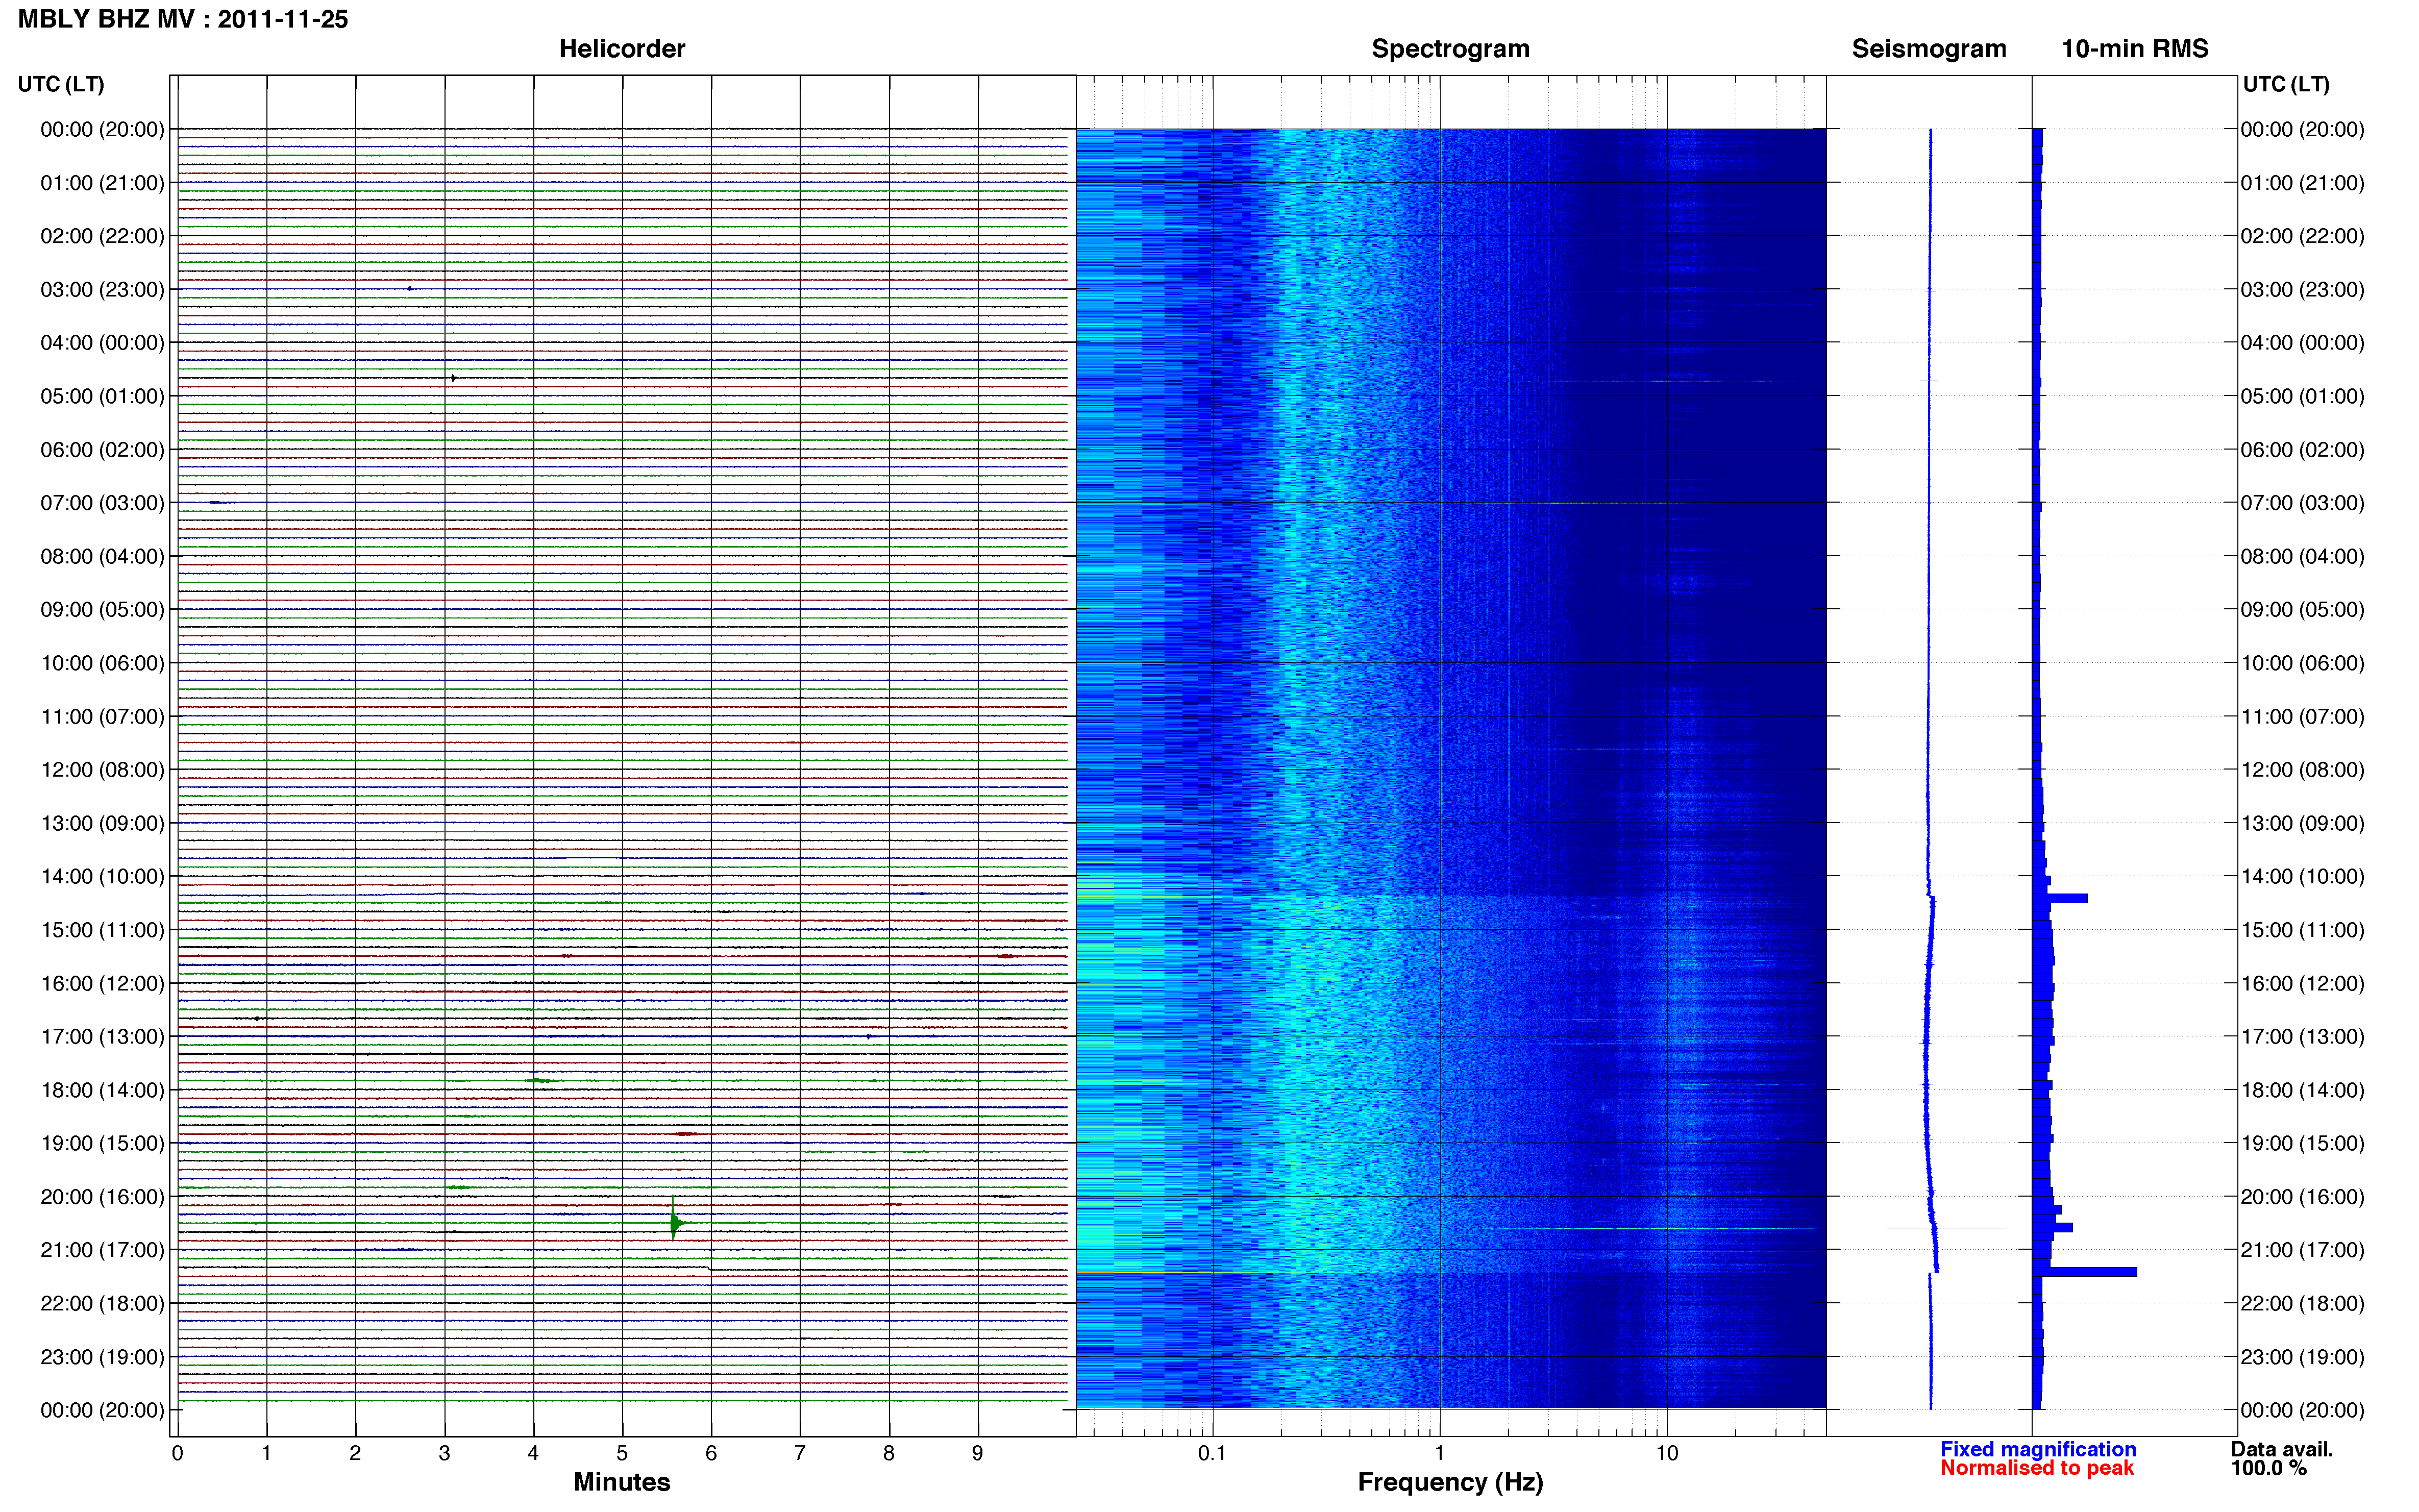This screenshot has height=1512, width=2419.
Task: Click the 17:00 (13:00) label beside the Helicorder
Action: (x=102, y=1037)
